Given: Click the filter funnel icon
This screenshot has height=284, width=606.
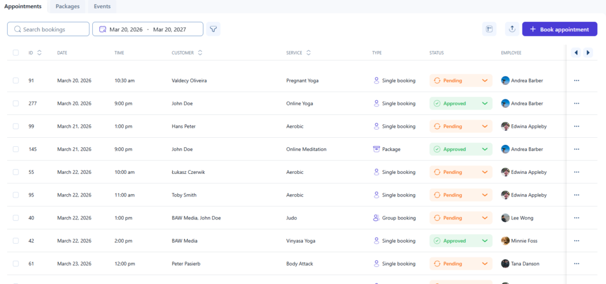Looking at the screenshot, I should pos(213,29).
